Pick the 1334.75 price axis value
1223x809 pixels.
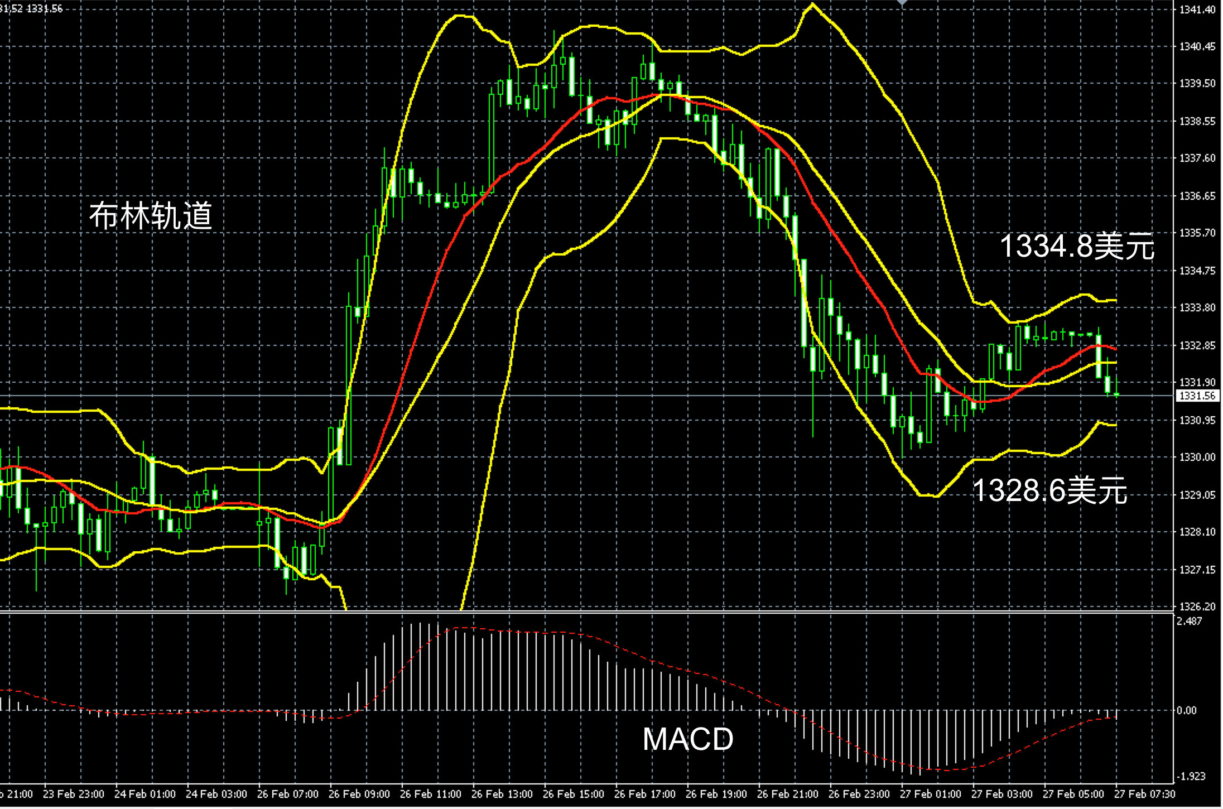[1197, 271]
